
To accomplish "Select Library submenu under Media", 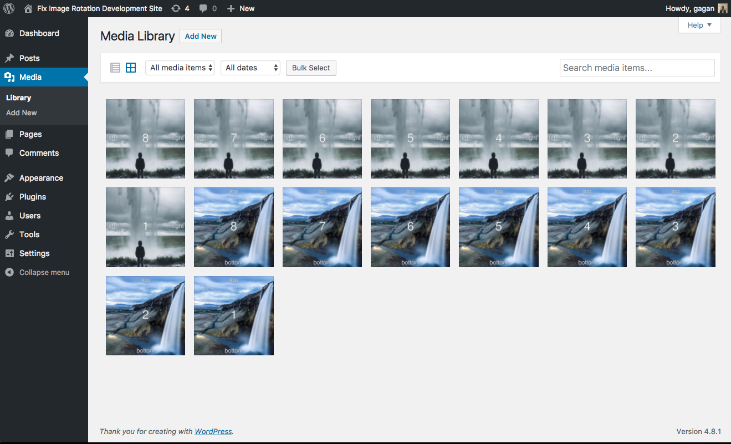I will point(18,98).
